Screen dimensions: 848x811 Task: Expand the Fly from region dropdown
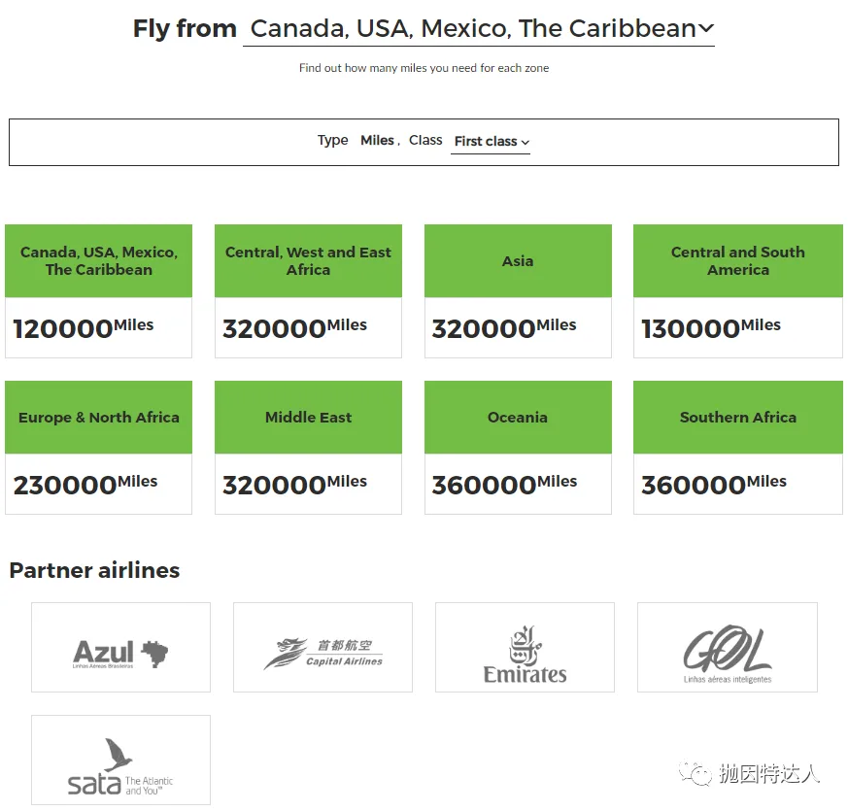tap(479, 29)
